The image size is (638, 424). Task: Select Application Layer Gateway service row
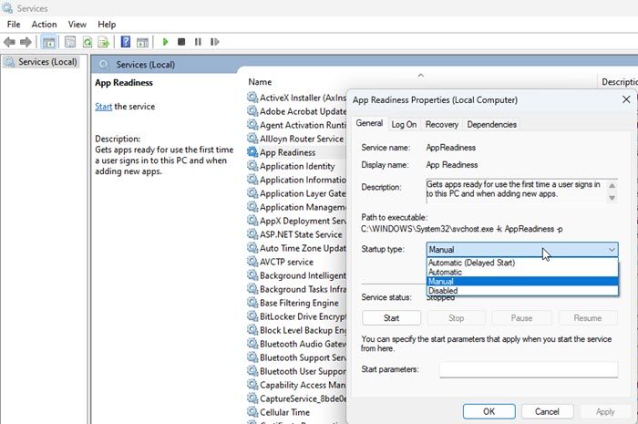pos(296,193)
